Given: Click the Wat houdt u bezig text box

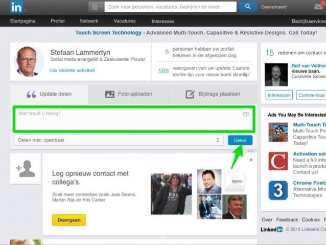Looking at the screenshot, I should pyautogui.click(x=134, y=119).
